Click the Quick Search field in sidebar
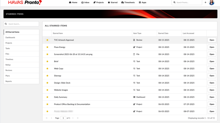The image size is (220, 123). (x=21, y=24)
